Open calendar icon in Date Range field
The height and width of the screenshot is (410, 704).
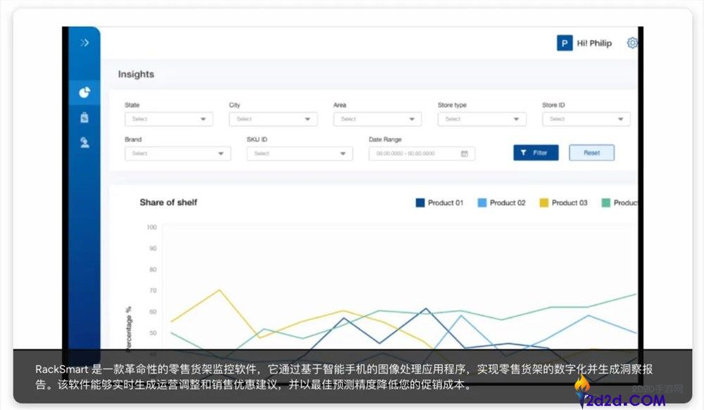coord(464,154)
